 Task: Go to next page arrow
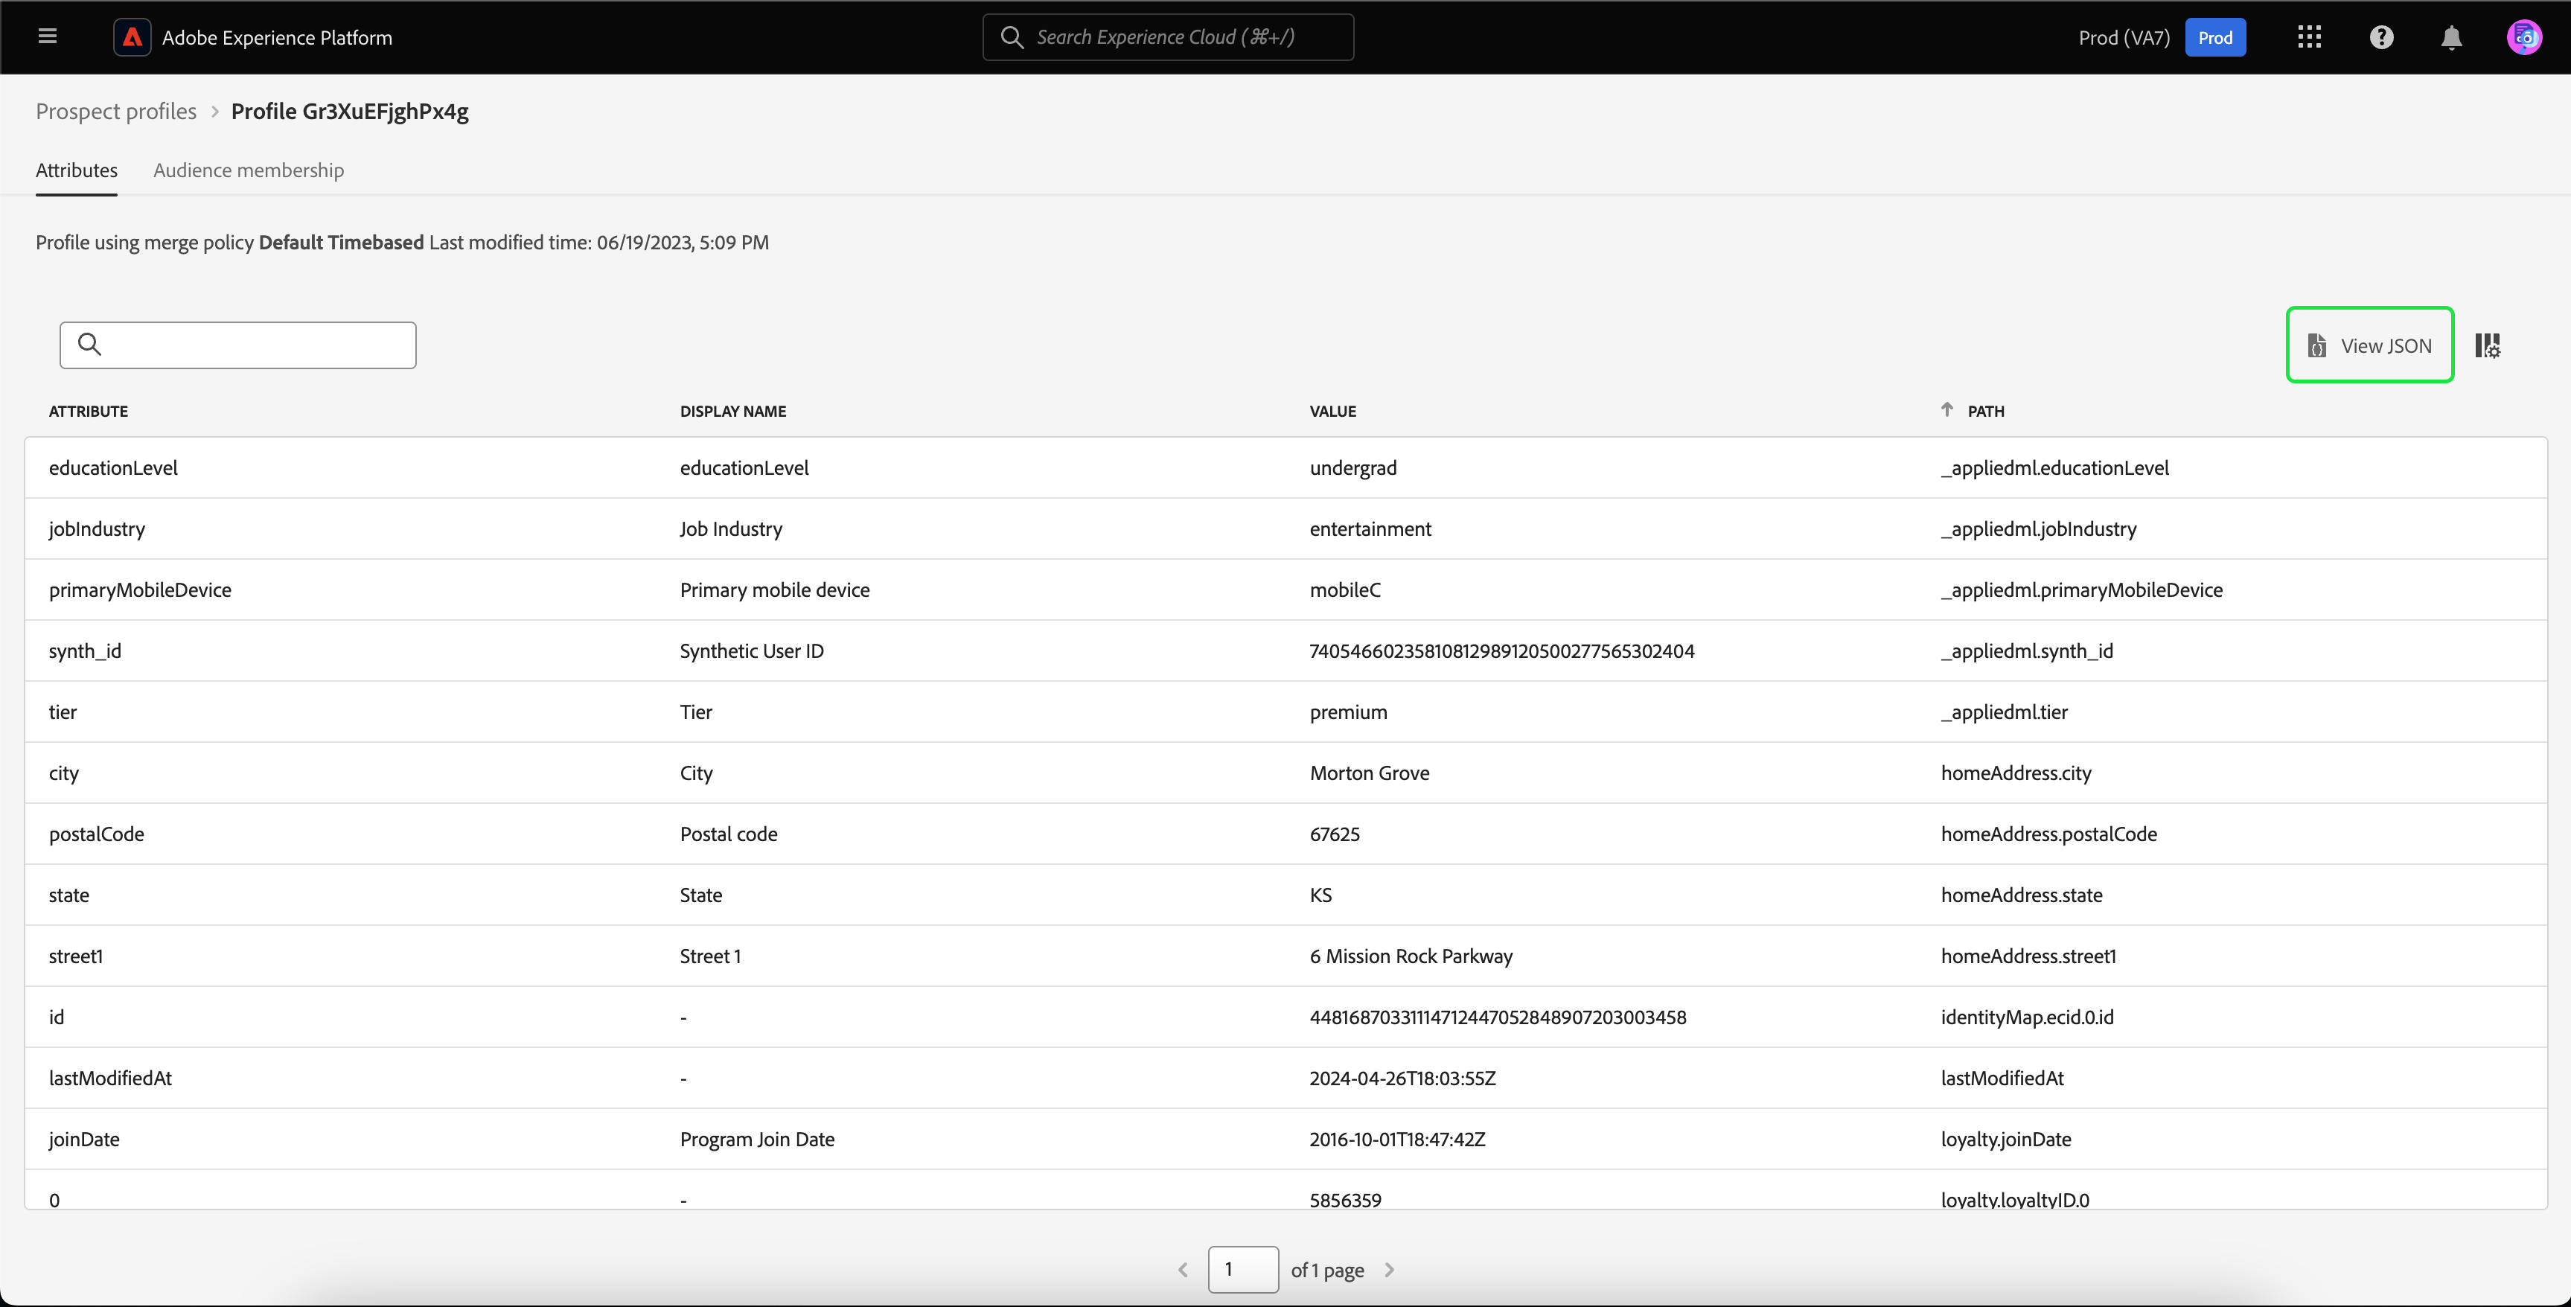(x=1389, y=1269)
